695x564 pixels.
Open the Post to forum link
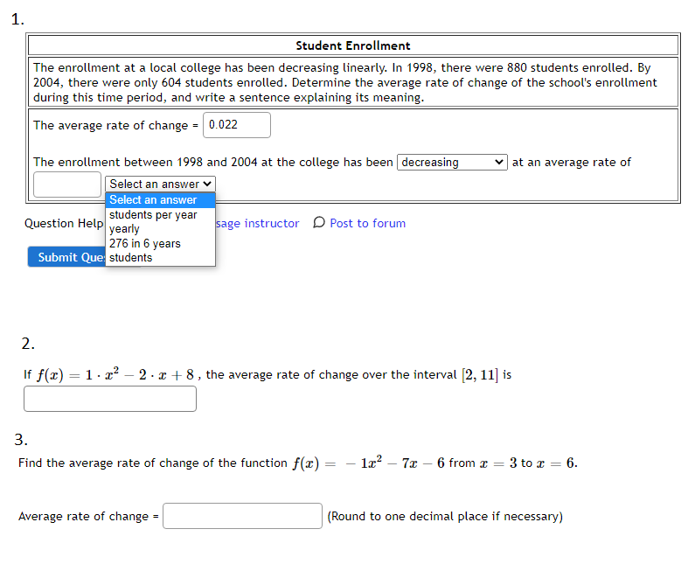pos(367,224)
